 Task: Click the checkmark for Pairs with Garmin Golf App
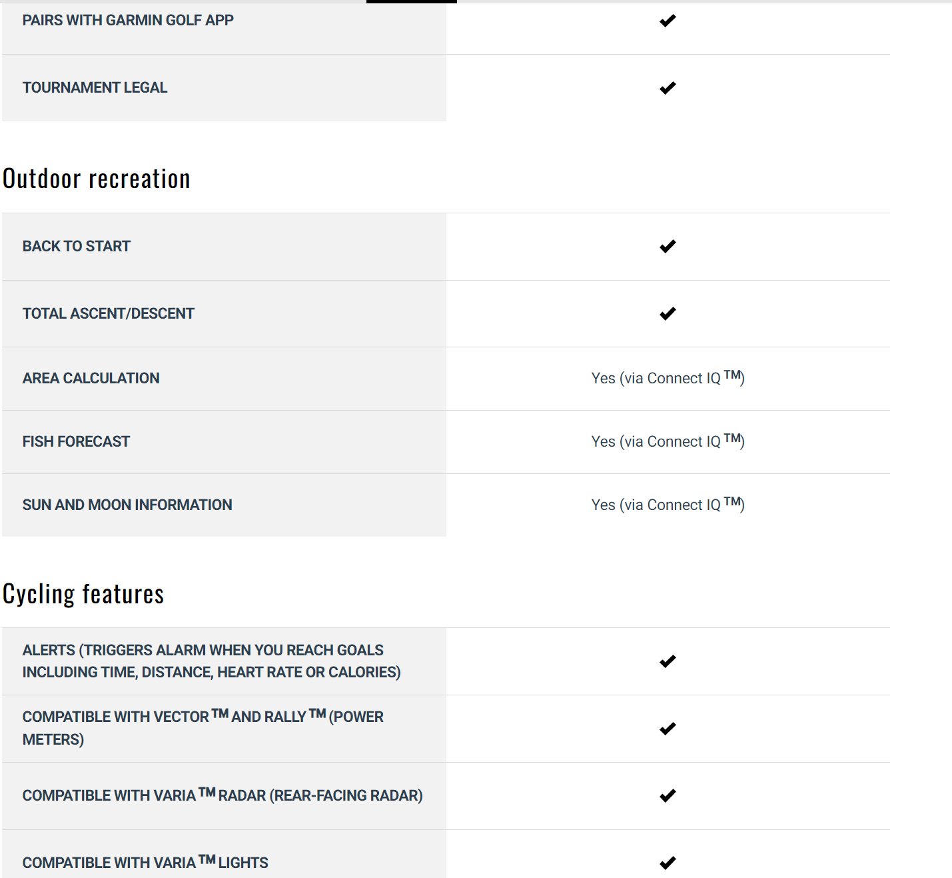[x=668, y=21]
